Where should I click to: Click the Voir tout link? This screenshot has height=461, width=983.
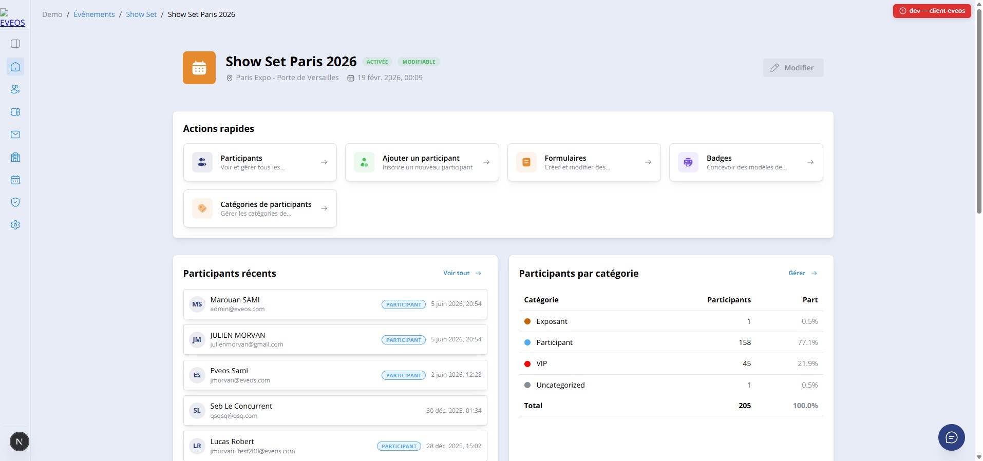point(462,273)
